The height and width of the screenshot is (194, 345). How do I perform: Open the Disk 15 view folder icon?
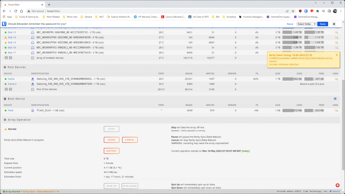(x=336, y=42)
